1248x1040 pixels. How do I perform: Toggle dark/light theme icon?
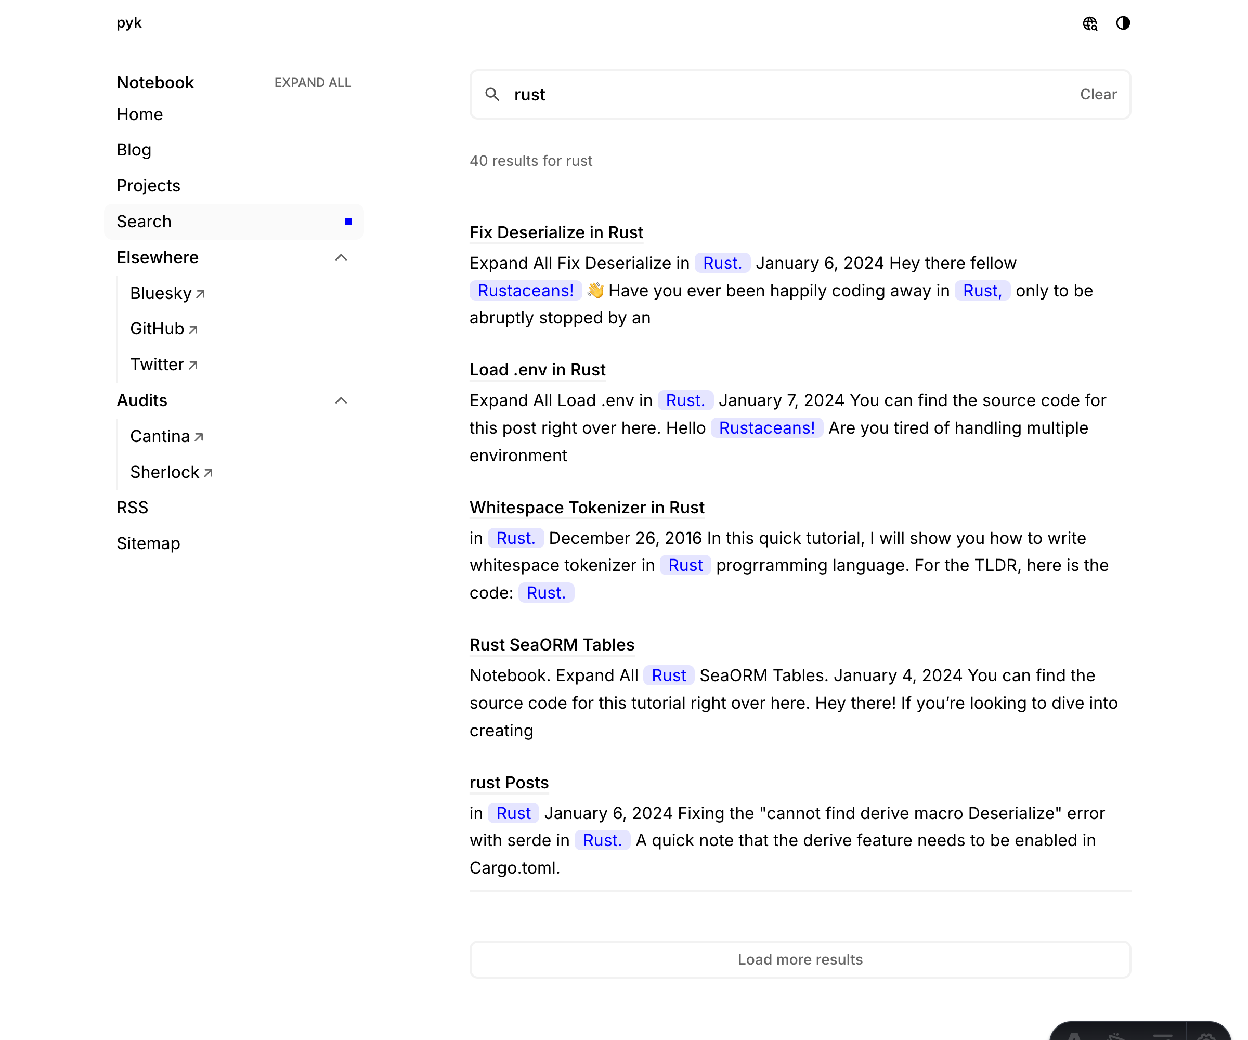point(1123,23)
